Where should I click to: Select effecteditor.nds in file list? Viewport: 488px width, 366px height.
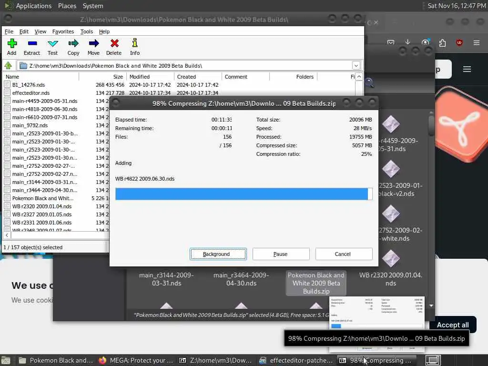(x=31, y=93)
